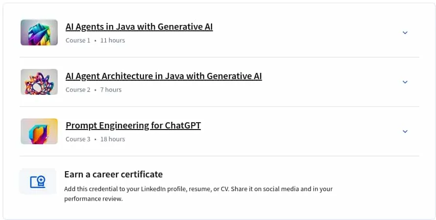
Task: Open the AI Agent Architecture in Java link
Action: 164,76
